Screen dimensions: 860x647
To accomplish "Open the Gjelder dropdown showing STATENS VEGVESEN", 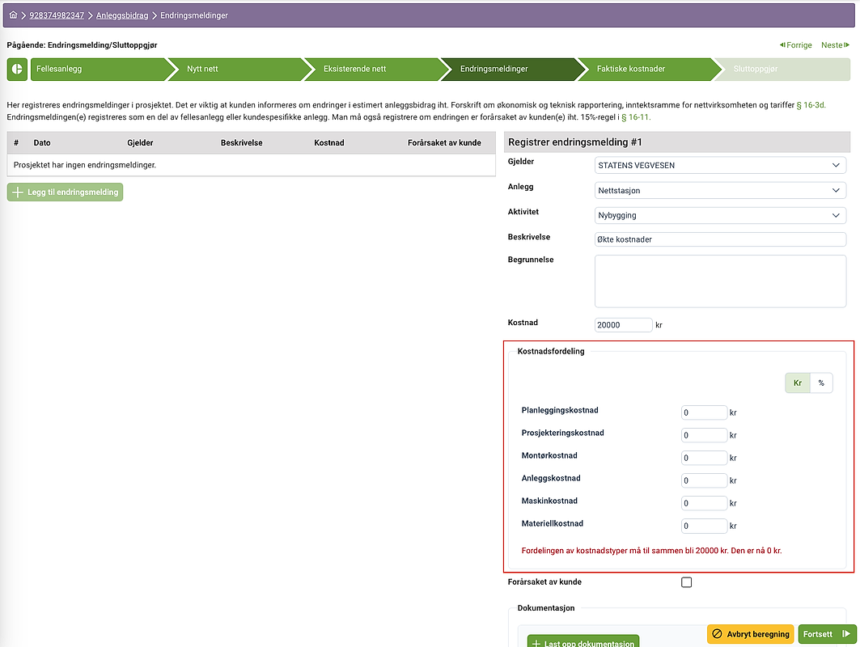I will click(719, 165).
